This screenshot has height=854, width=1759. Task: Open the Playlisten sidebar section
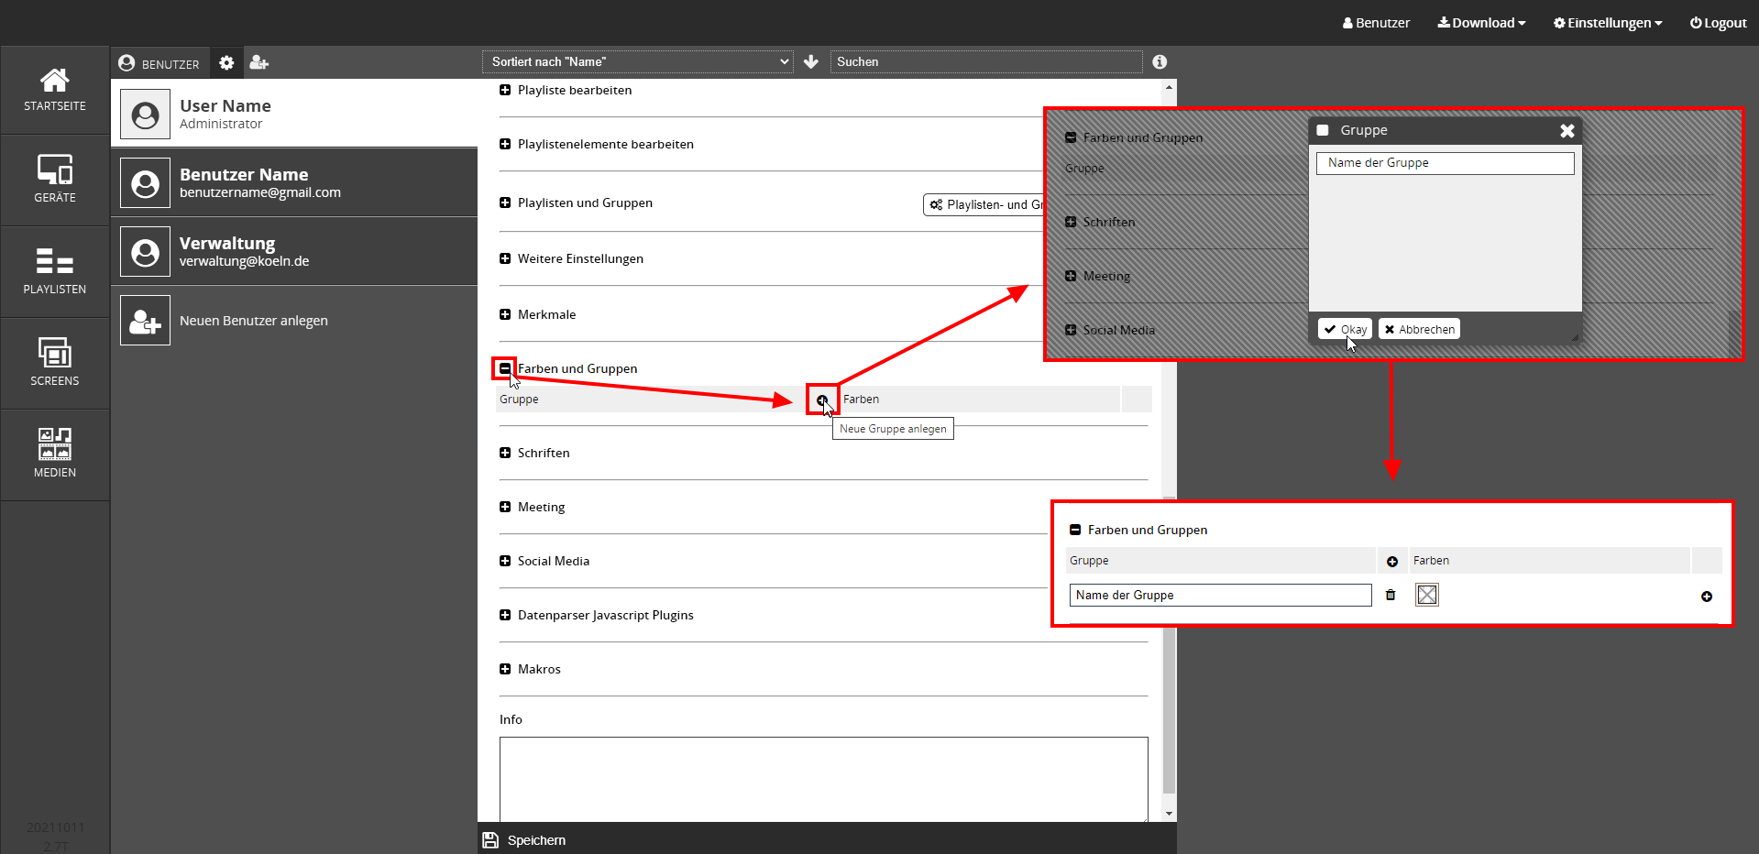click(x=55, y=271)
